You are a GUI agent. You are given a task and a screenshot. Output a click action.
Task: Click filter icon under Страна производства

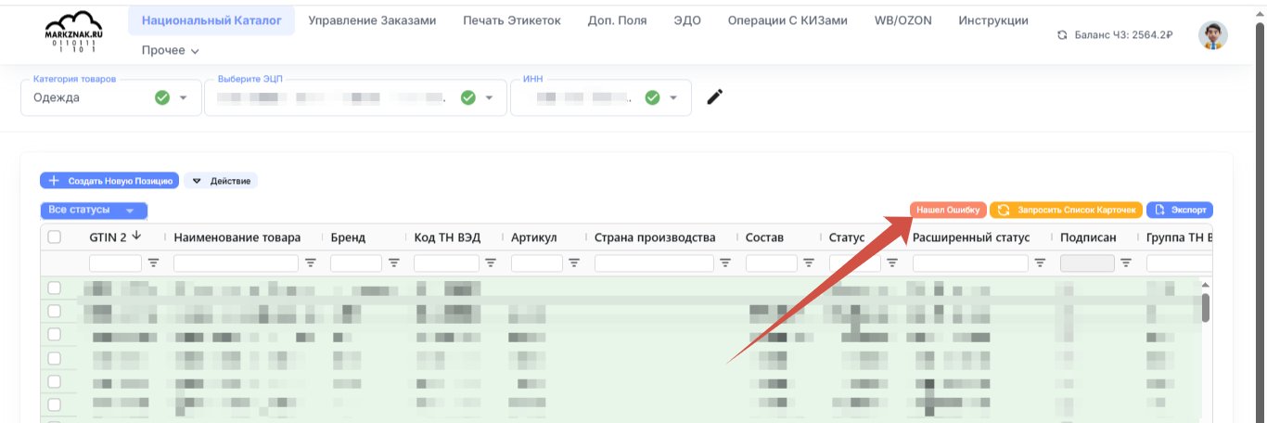(723, 263)
